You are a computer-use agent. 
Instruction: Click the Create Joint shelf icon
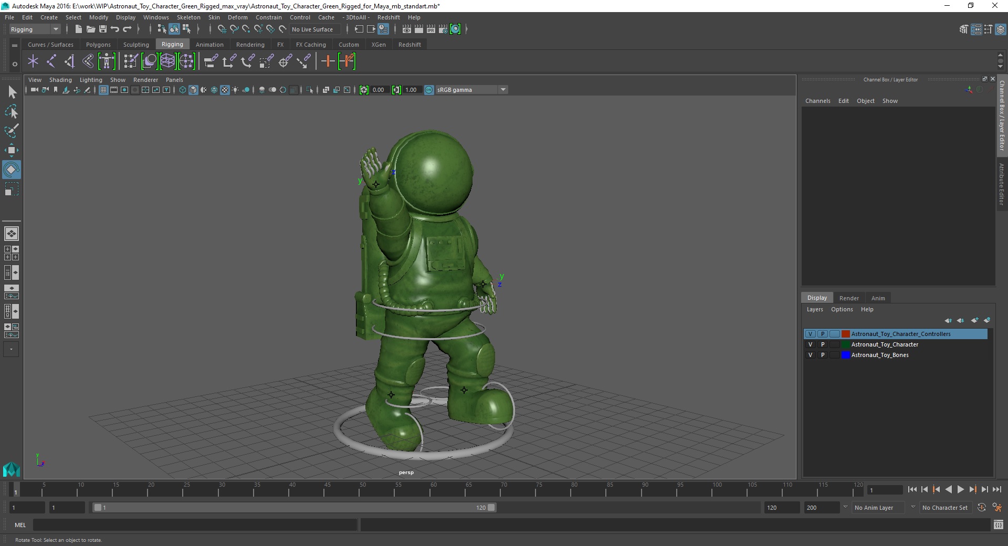[51, 61]
